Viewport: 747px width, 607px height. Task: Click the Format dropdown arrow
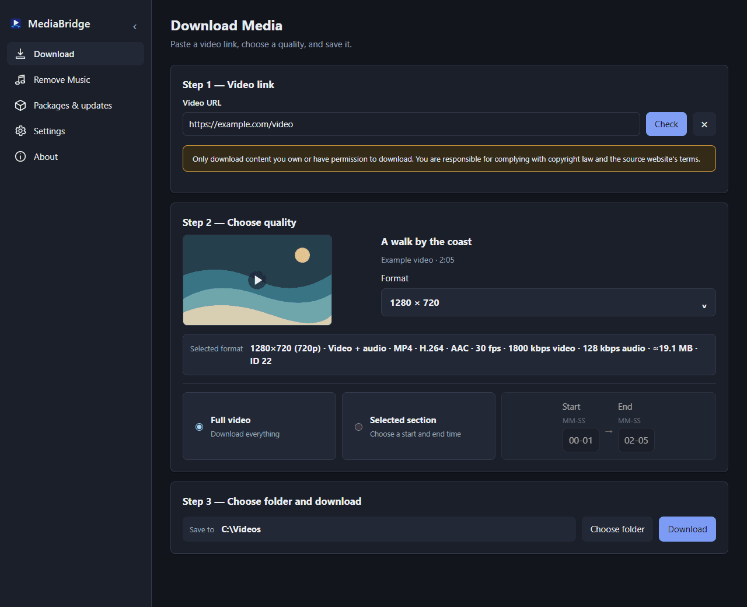coord(704,306)
